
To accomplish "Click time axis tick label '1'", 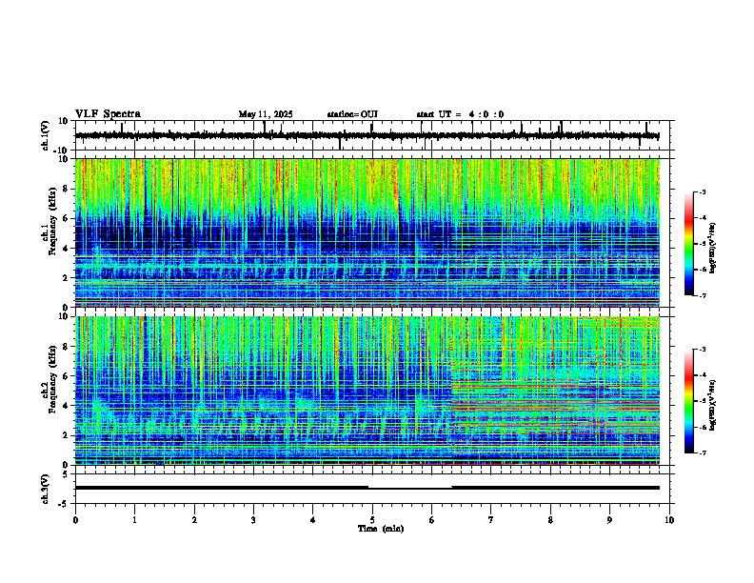I will (134, 520).
